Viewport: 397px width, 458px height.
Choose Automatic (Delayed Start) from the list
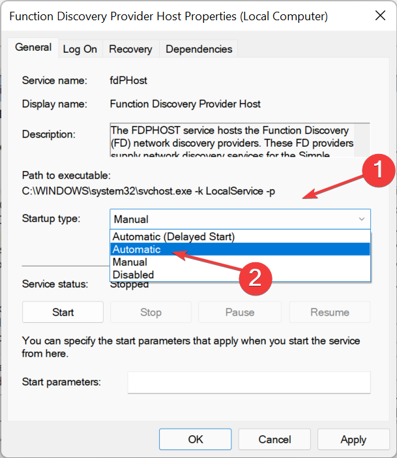173,236
